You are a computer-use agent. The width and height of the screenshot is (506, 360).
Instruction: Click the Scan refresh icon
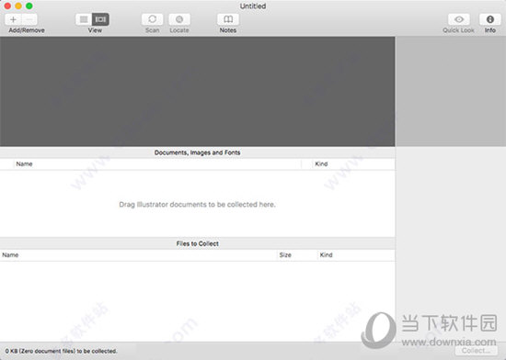pos(153,19)
